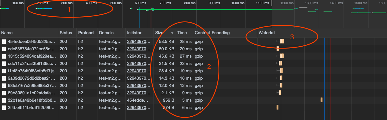Click the Waterfall column header

(267, 33)
